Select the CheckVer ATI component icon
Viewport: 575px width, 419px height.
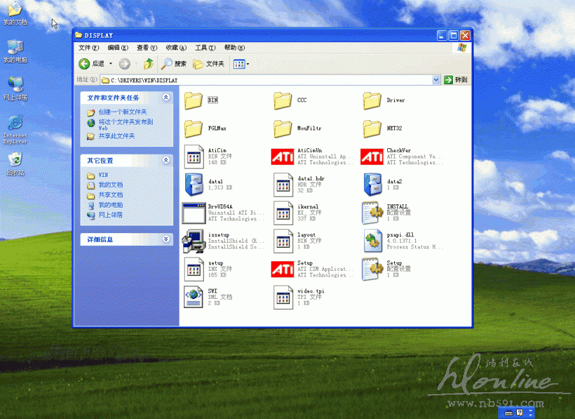(372, 156)
